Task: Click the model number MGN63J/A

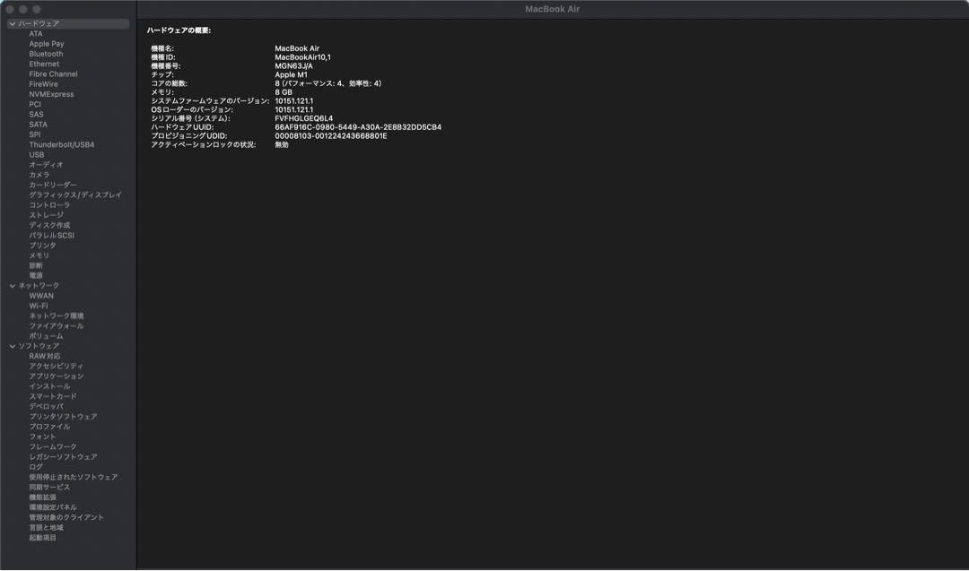Action: point(293,66)
